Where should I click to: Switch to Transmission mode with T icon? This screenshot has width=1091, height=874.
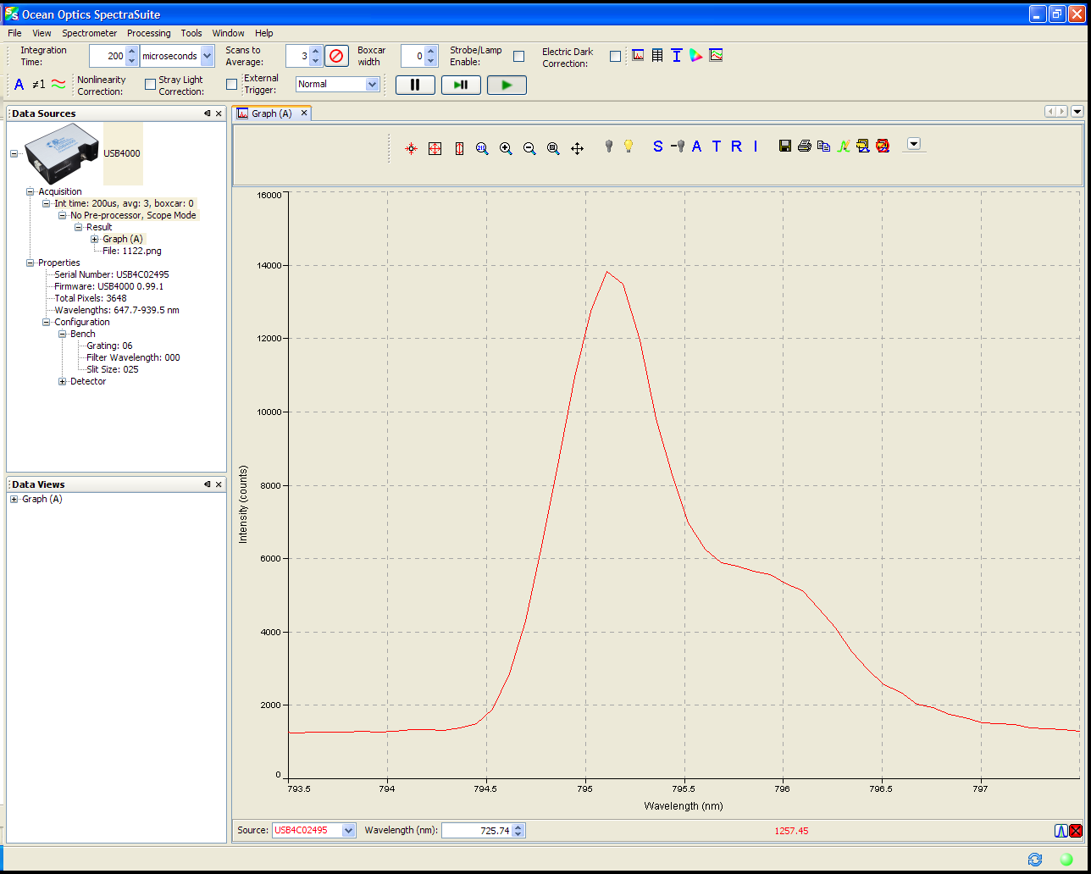click(717, 147)
